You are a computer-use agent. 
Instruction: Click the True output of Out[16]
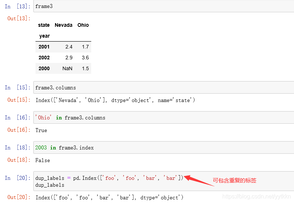point(41,130)
